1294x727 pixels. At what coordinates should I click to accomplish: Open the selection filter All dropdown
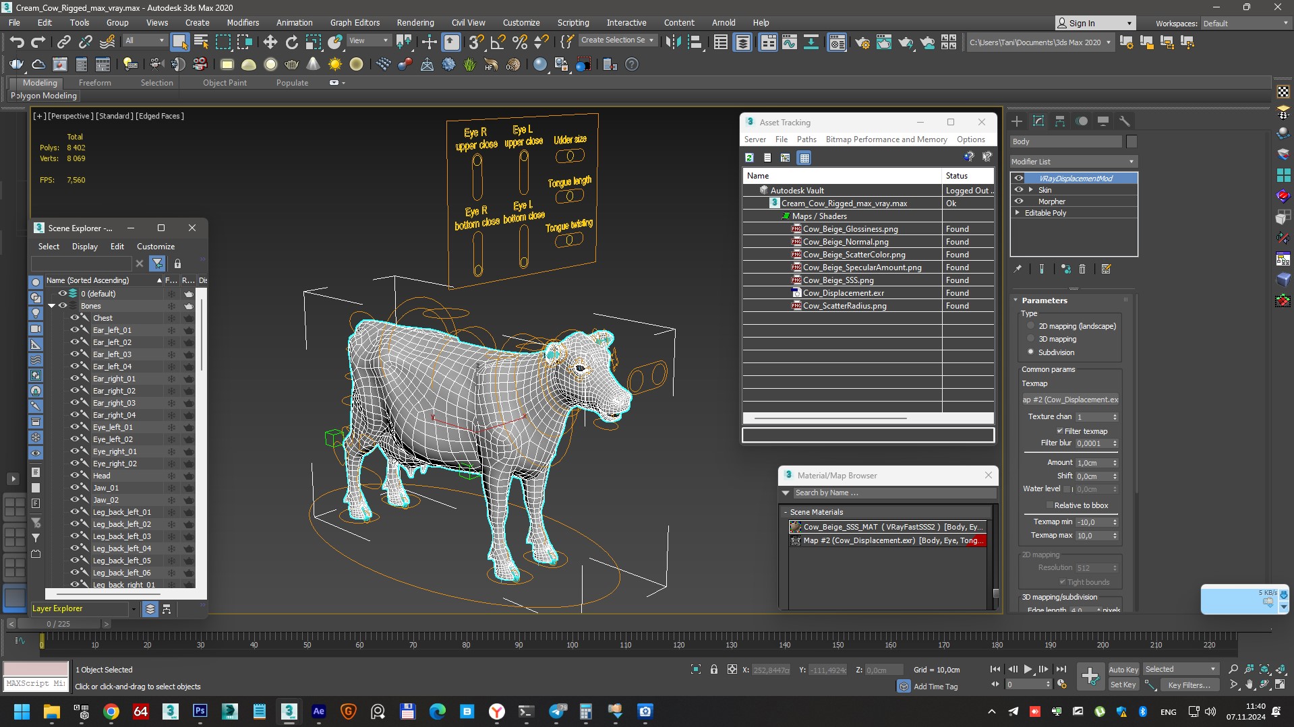click(x=145, y=41)
